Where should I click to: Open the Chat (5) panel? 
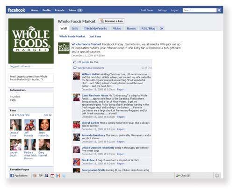pyautogui.click(x=183, y=176)
